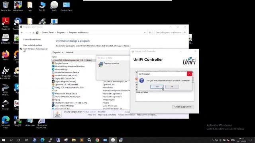Open Inkscape desktop shortcut
The width and height of the screenshot is (255, 143).
[6, 105]
